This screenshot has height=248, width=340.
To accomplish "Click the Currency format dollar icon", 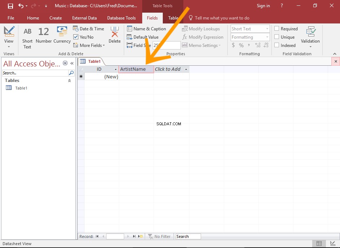I will coord(233,45).
